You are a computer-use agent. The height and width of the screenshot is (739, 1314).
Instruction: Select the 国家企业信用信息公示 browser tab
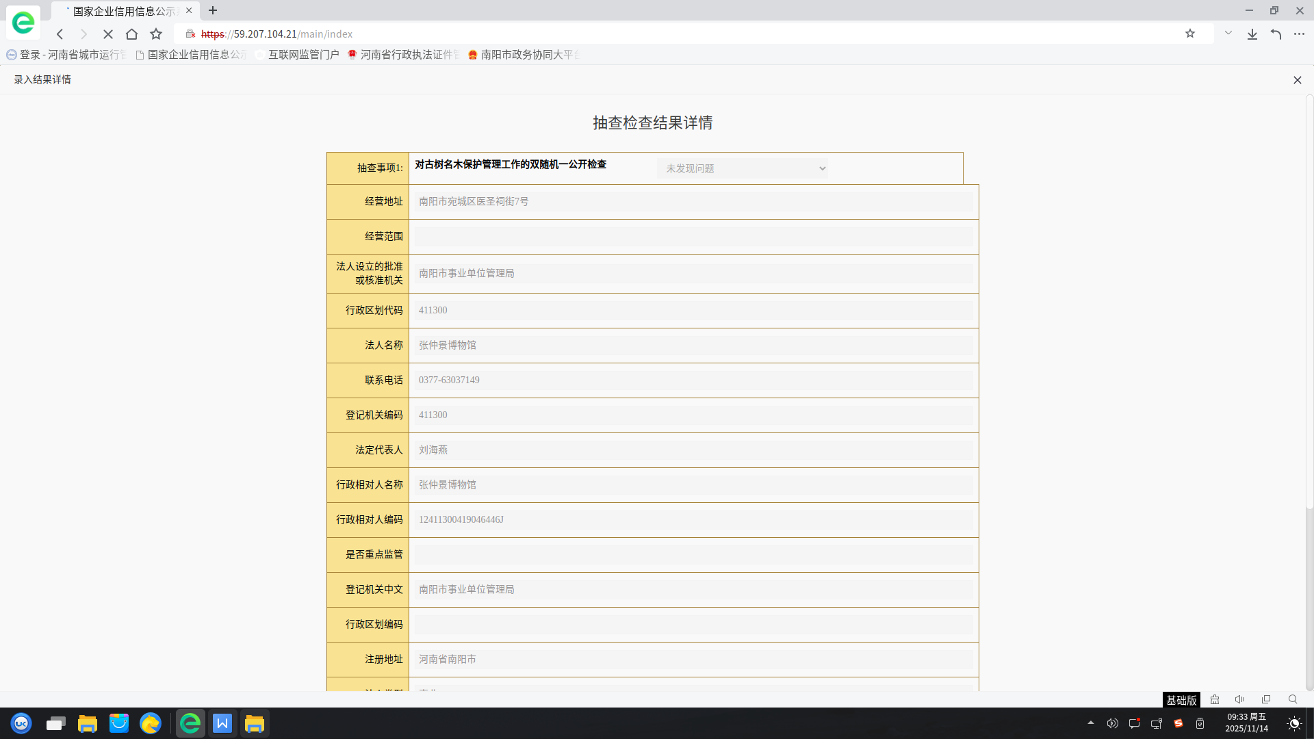tap(125, 11)
